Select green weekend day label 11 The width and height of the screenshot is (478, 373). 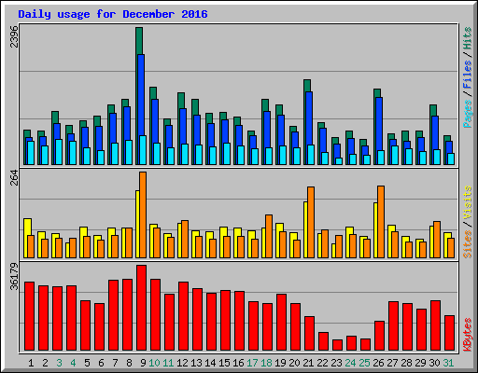[168, 363]
